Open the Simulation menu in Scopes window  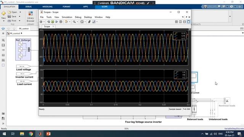pyautogui.click(x=67, y=17)
